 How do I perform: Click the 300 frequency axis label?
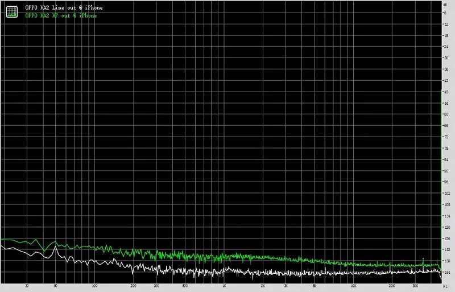click(156, 286)
